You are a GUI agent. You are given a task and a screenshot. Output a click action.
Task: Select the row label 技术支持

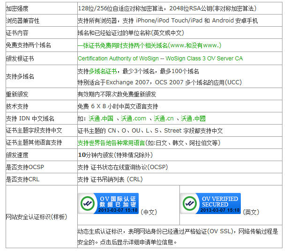[17, 106]
